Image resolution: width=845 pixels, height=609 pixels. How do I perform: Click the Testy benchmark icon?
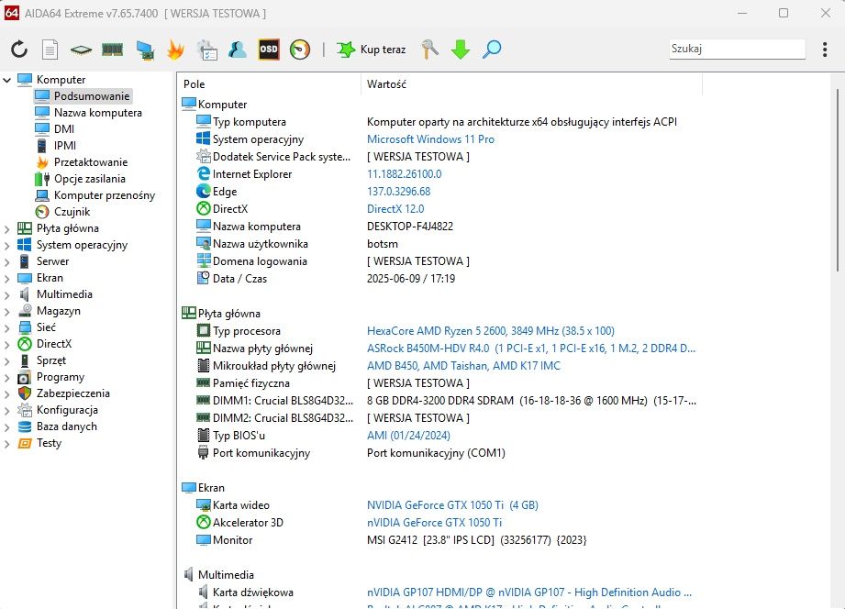tap(25, 443)
